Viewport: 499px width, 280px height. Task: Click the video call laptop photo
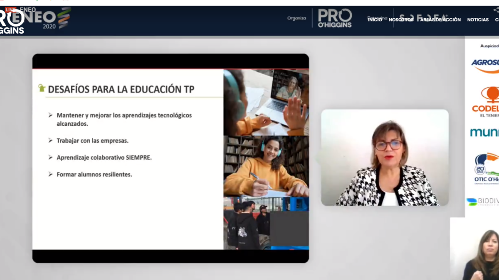pos(266,102)
